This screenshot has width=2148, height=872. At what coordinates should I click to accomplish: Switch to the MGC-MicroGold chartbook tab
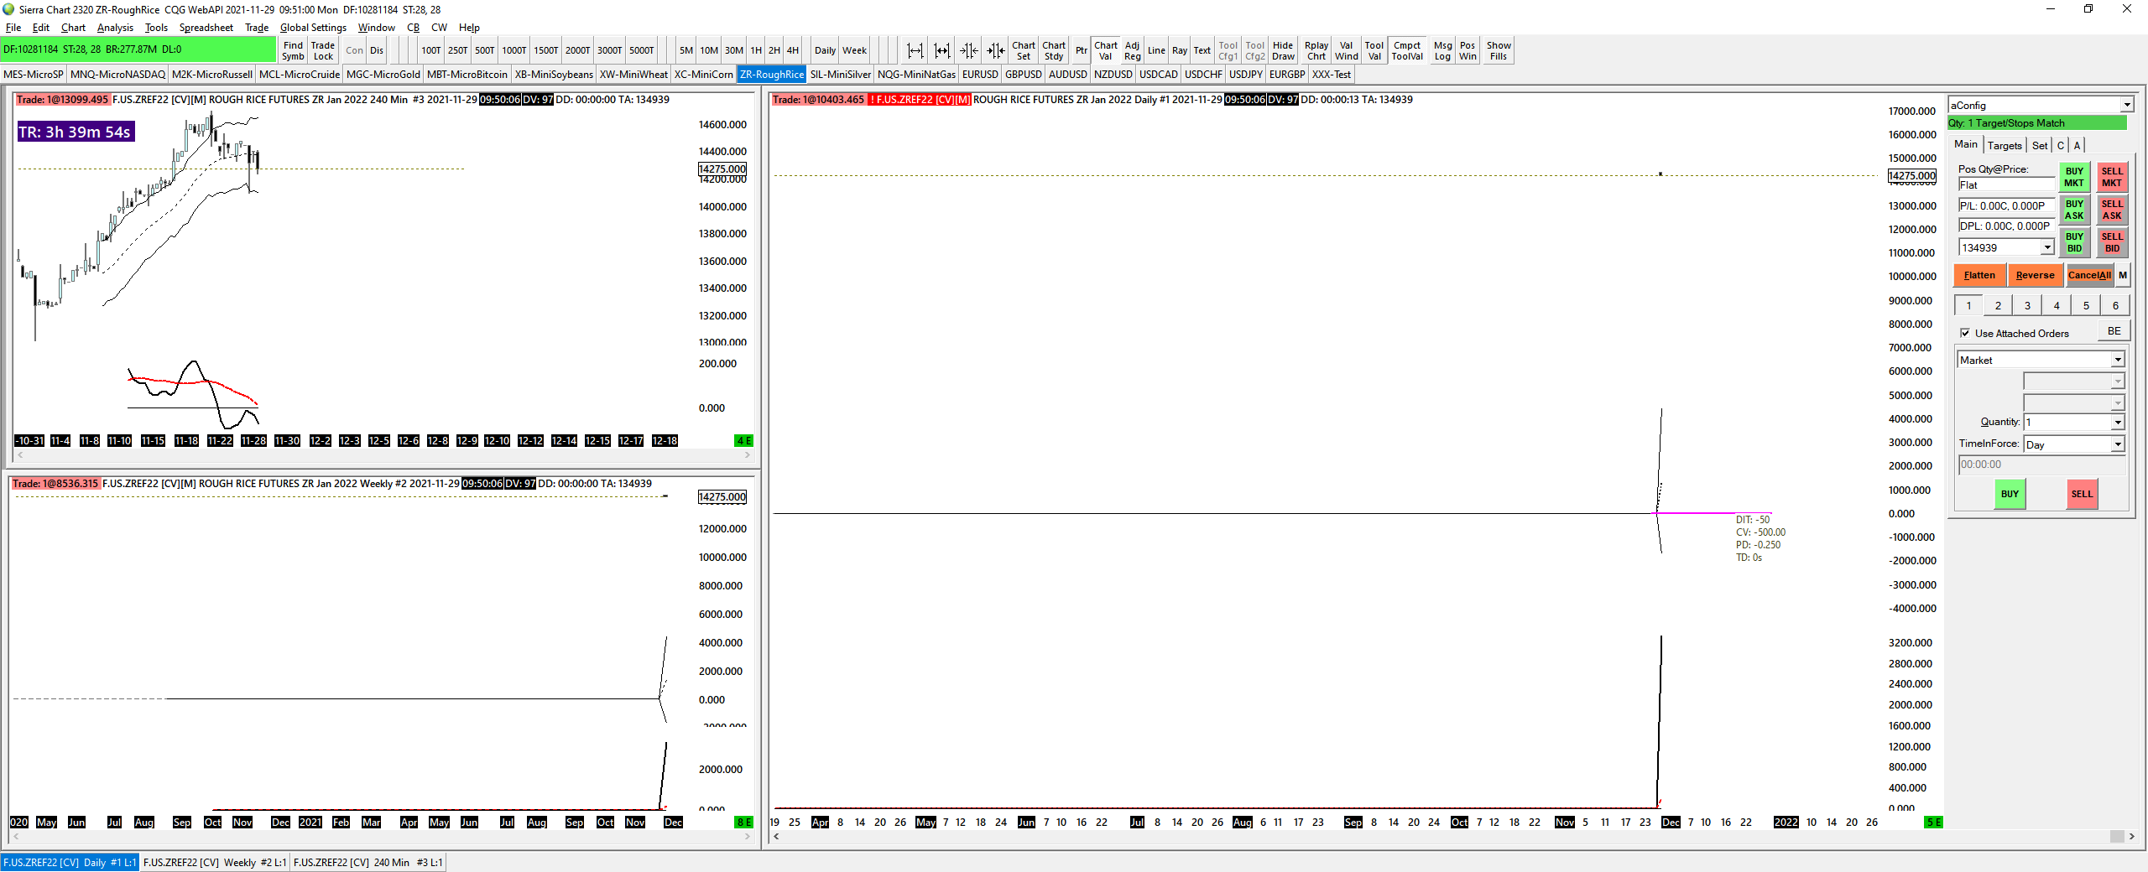point(383,75)
